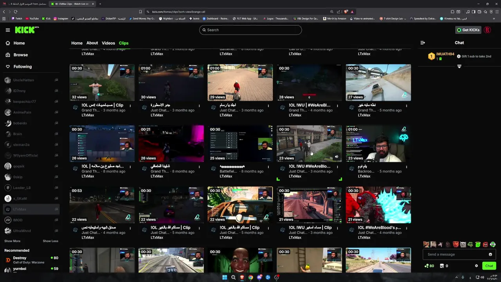This screenshot has height=282, width=501.
Task: Open the options menu for the شايننا المتعافي clip
Action: (199, 167)
